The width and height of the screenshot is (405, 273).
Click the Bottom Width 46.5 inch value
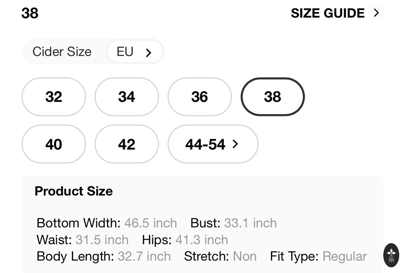(151, 223)
